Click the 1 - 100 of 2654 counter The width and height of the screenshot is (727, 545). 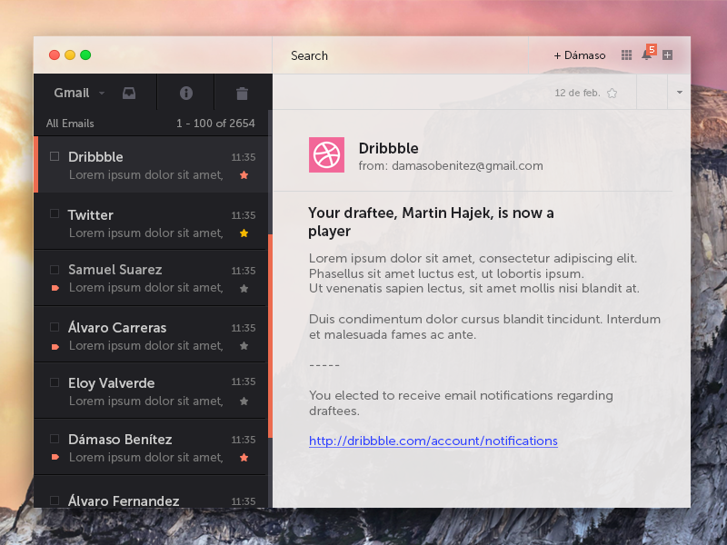(x=215, y=124)
